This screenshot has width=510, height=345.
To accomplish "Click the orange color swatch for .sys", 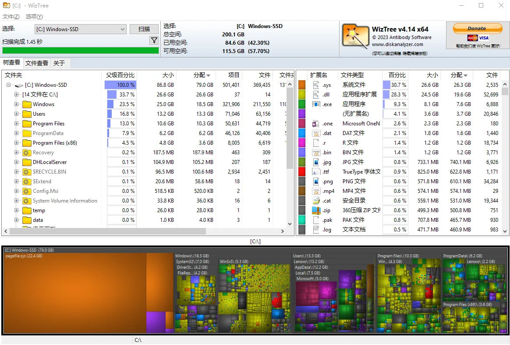I will tap(302, 85).
